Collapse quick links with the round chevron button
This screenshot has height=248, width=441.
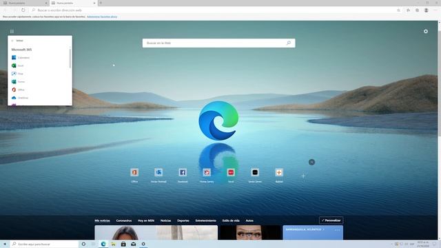coord(311,163)
